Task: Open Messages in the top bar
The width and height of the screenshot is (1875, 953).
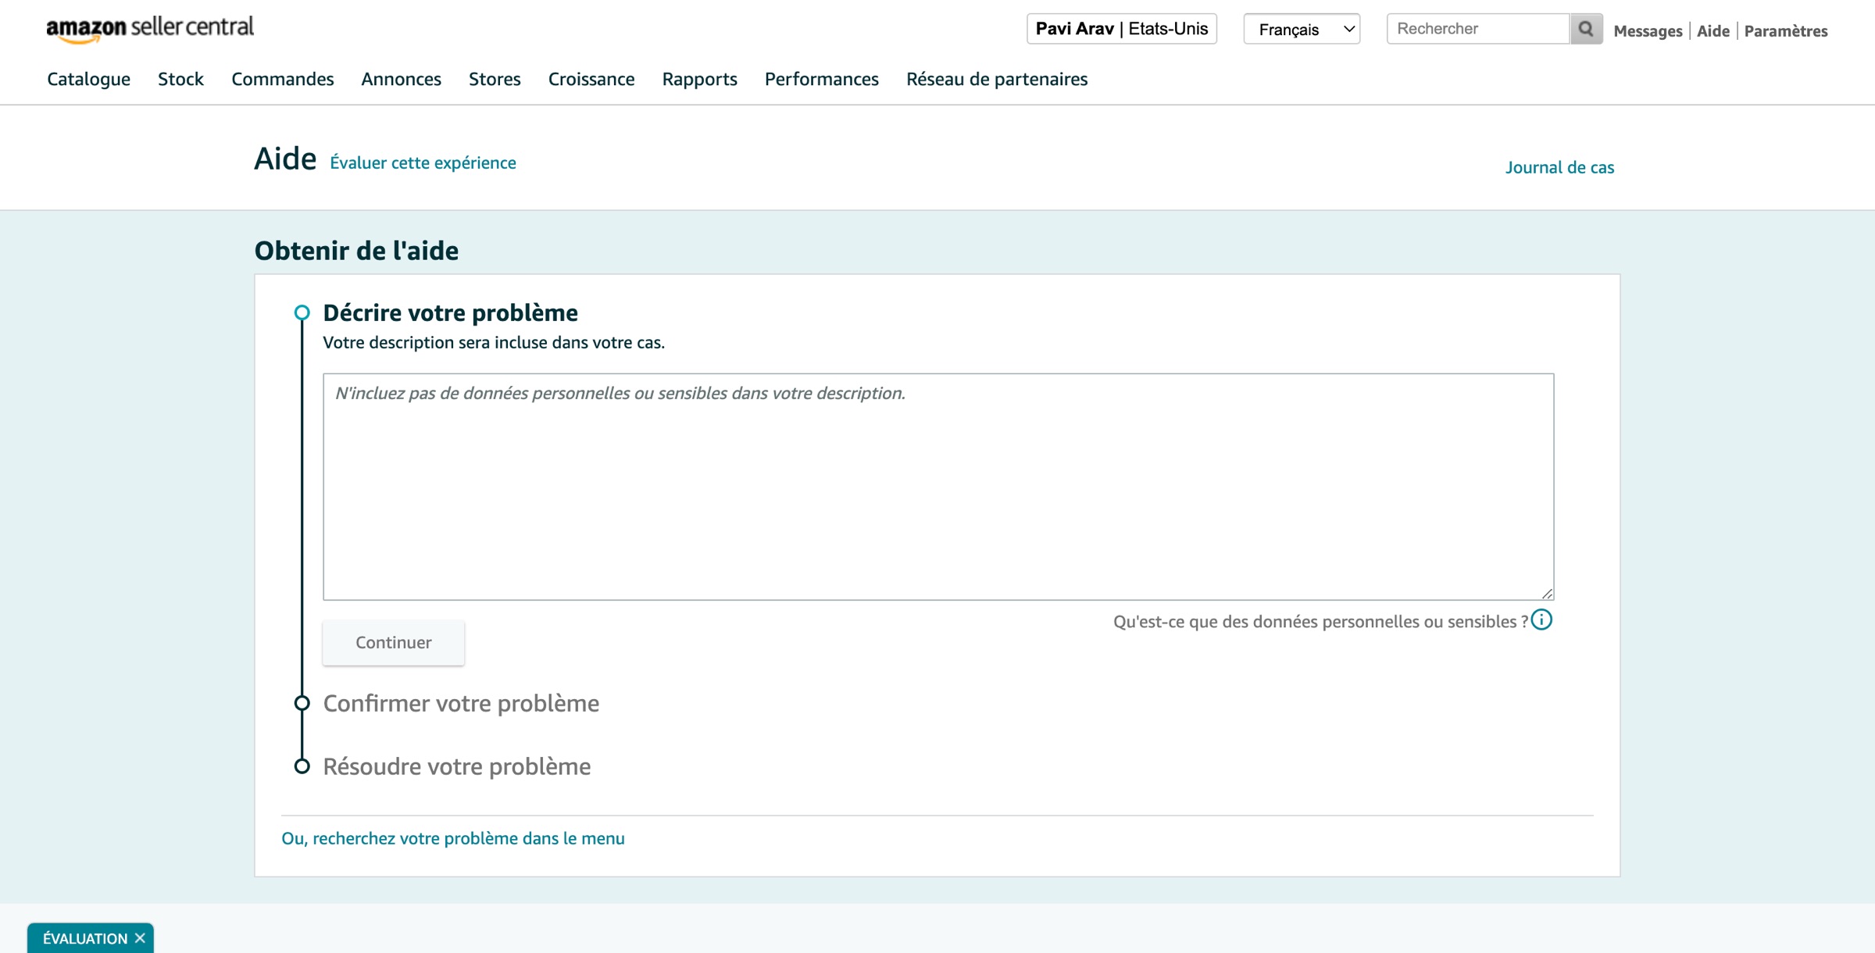Action: coord(1648,31)
